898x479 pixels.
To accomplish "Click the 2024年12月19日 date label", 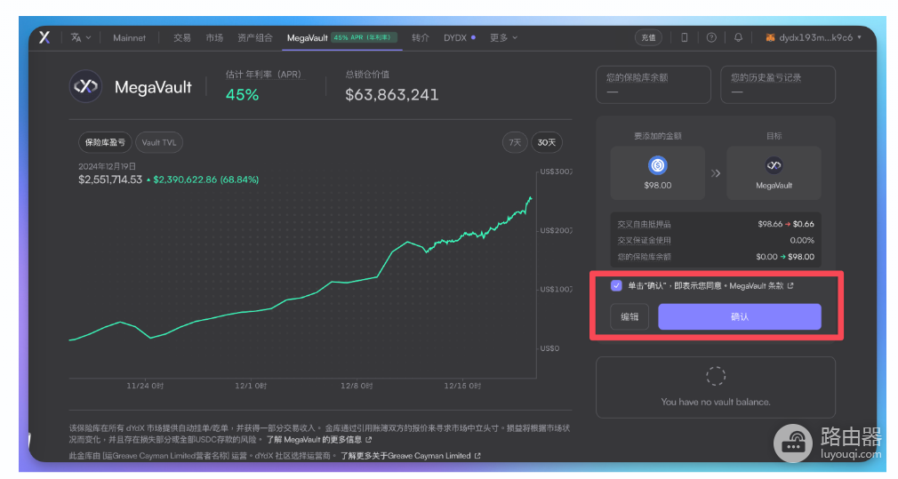I will tap(107, 166).
